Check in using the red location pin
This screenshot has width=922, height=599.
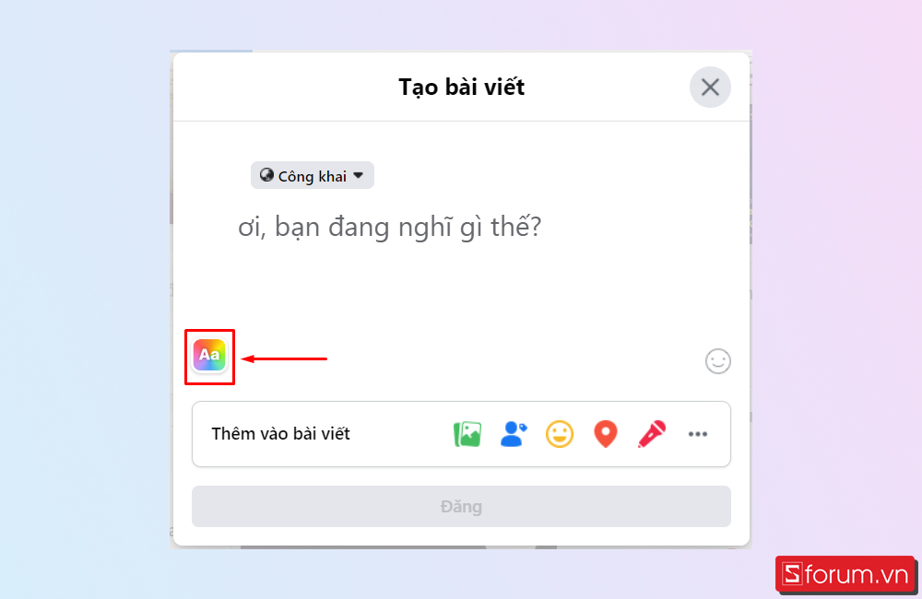[606, 434]
